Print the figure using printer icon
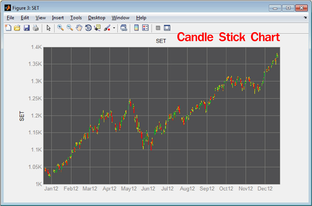The width and height of the screenshot is (312, 206). pos(35,28)
